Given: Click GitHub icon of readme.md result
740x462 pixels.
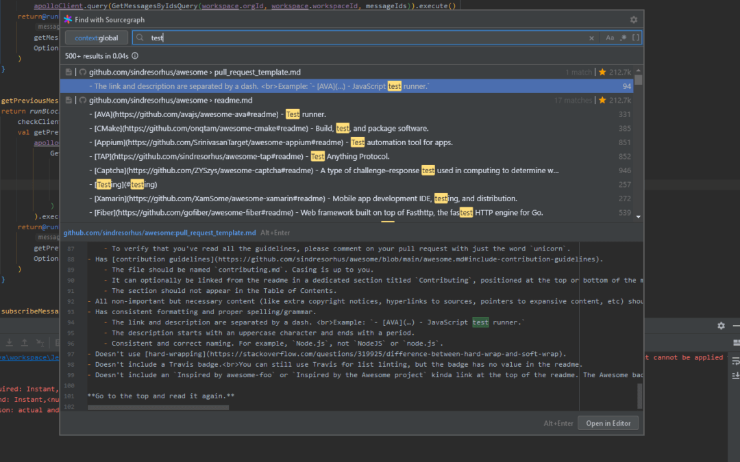Looking at the screenshot, I should pyautogui.click(x=83, y=101).
